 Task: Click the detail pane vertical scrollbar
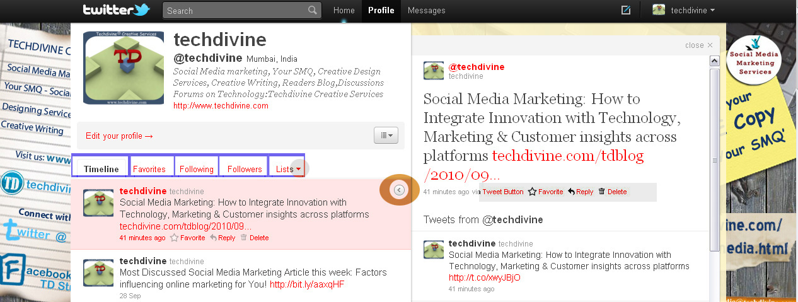714,158
